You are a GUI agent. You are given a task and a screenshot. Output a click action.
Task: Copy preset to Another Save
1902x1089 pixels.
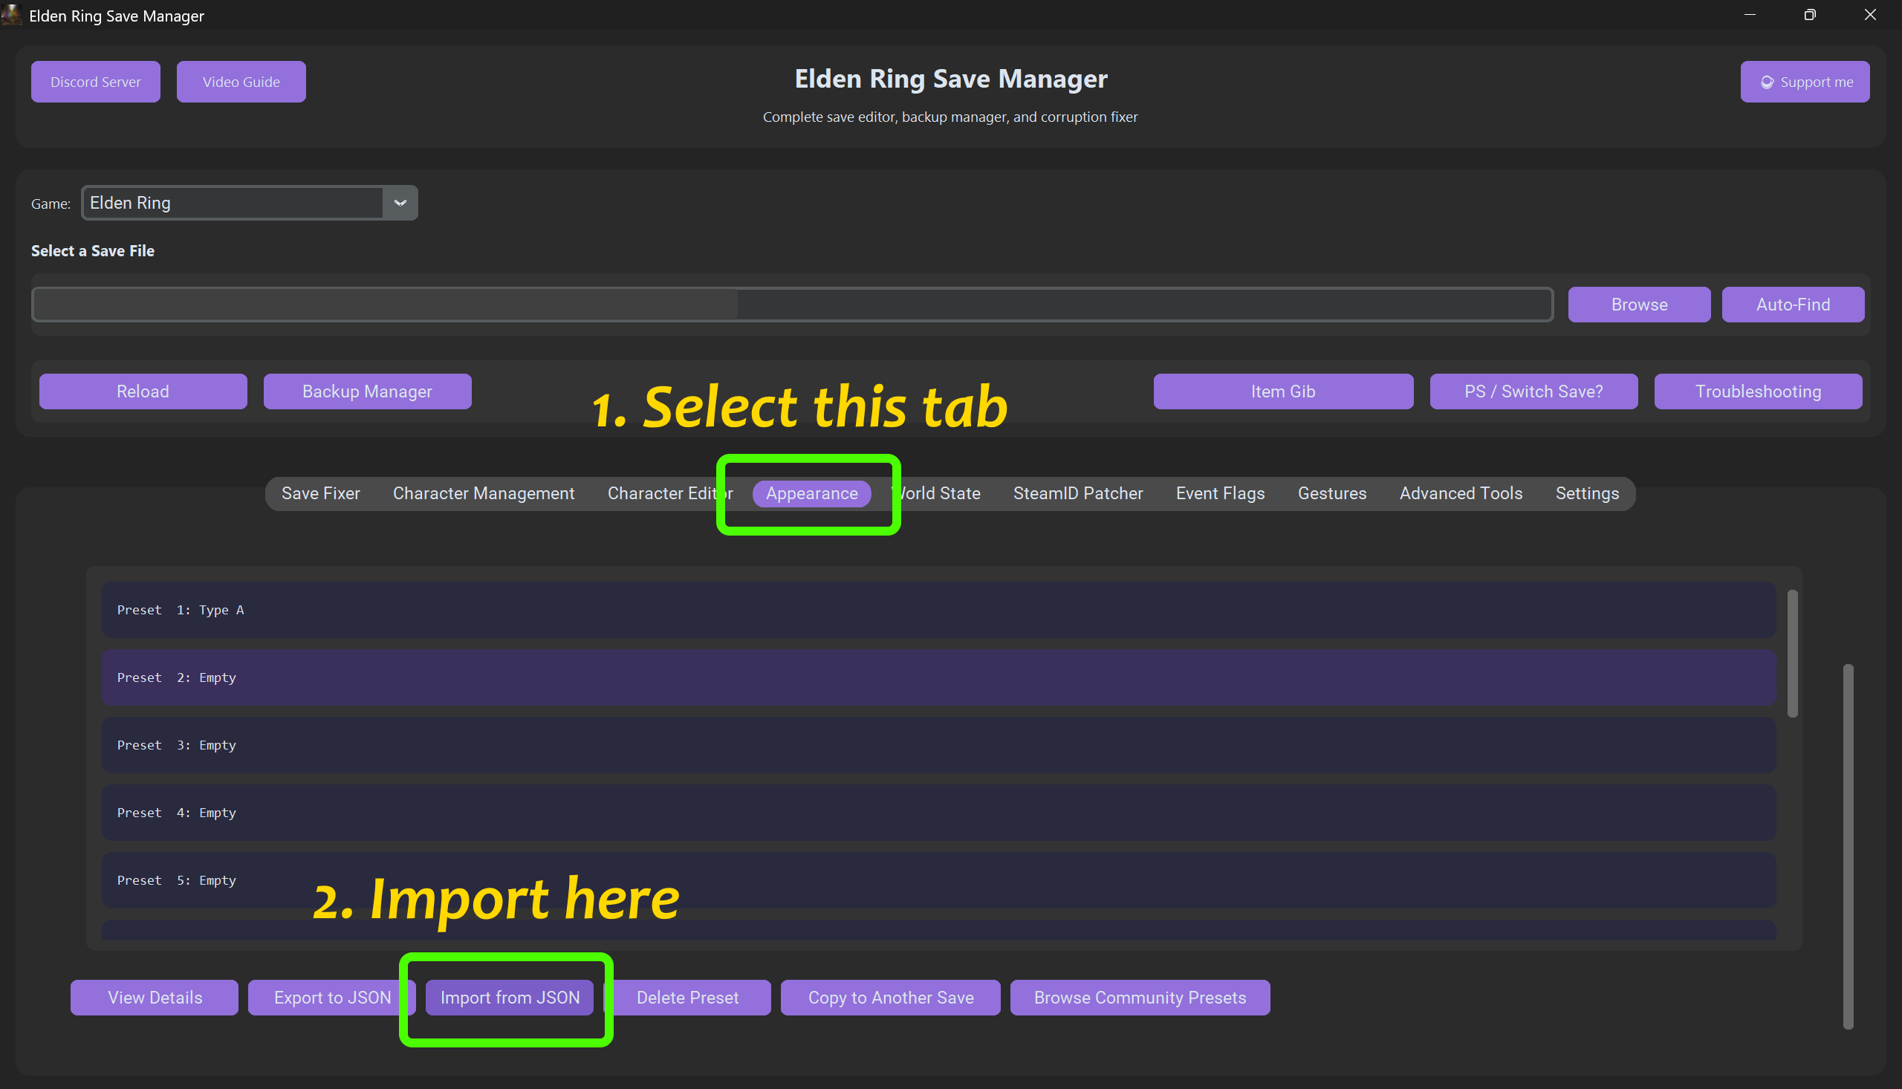pyautogui.click(x=891, y=998)
